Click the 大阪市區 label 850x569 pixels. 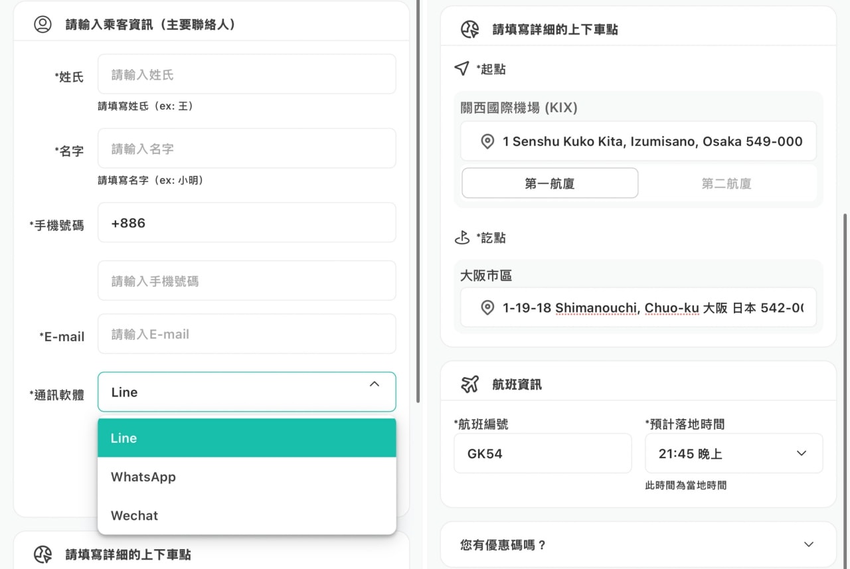coord(486,276)
